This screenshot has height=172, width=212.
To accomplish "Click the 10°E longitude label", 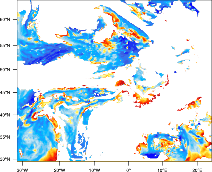I will pos(162,170).
